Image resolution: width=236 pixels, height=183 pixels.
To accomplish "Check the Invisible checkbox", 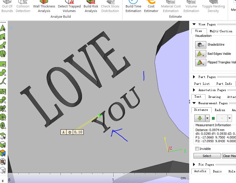I will click(x=197, y=149).
